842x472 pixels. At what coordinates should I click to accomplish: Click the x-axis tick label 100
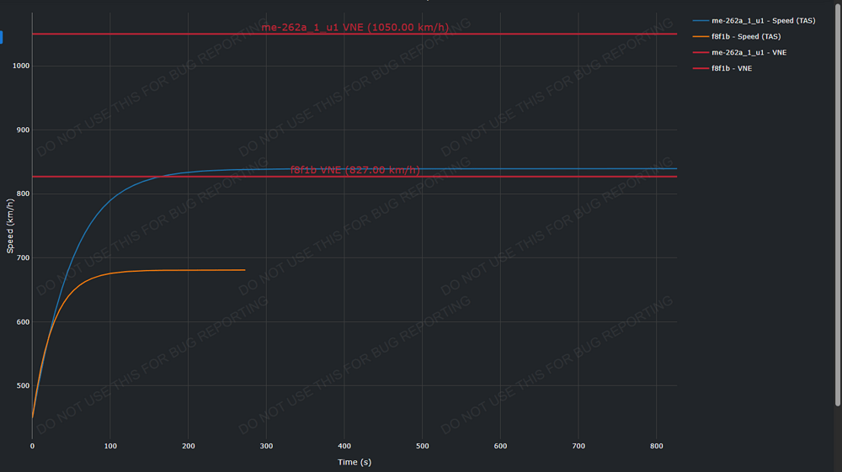(110, 446)
